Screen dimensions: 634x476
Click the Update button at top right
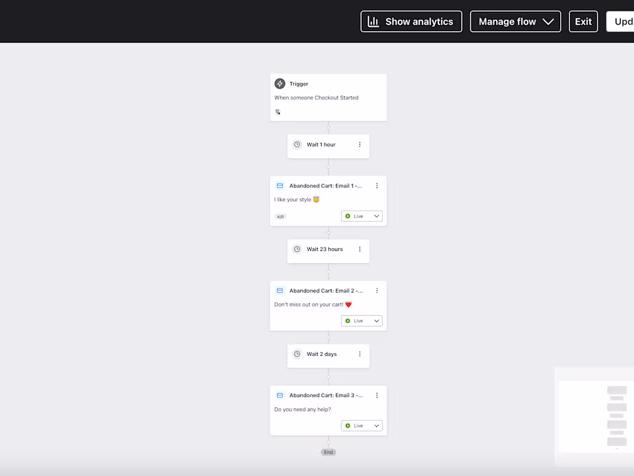[622, 21]
